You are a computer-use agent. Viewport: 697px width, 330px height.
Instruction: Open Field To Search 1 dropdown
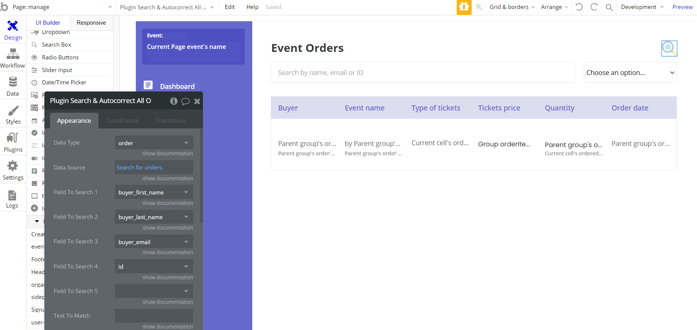pos(154,192)
